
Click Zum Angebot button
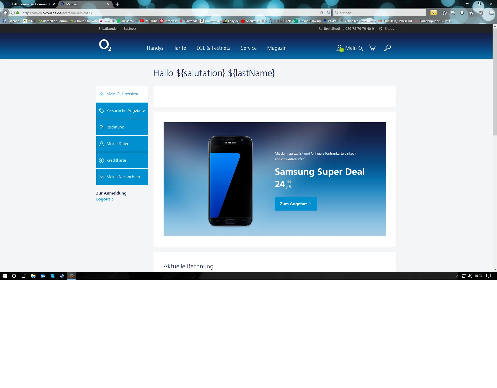click(x=296, y=204)
